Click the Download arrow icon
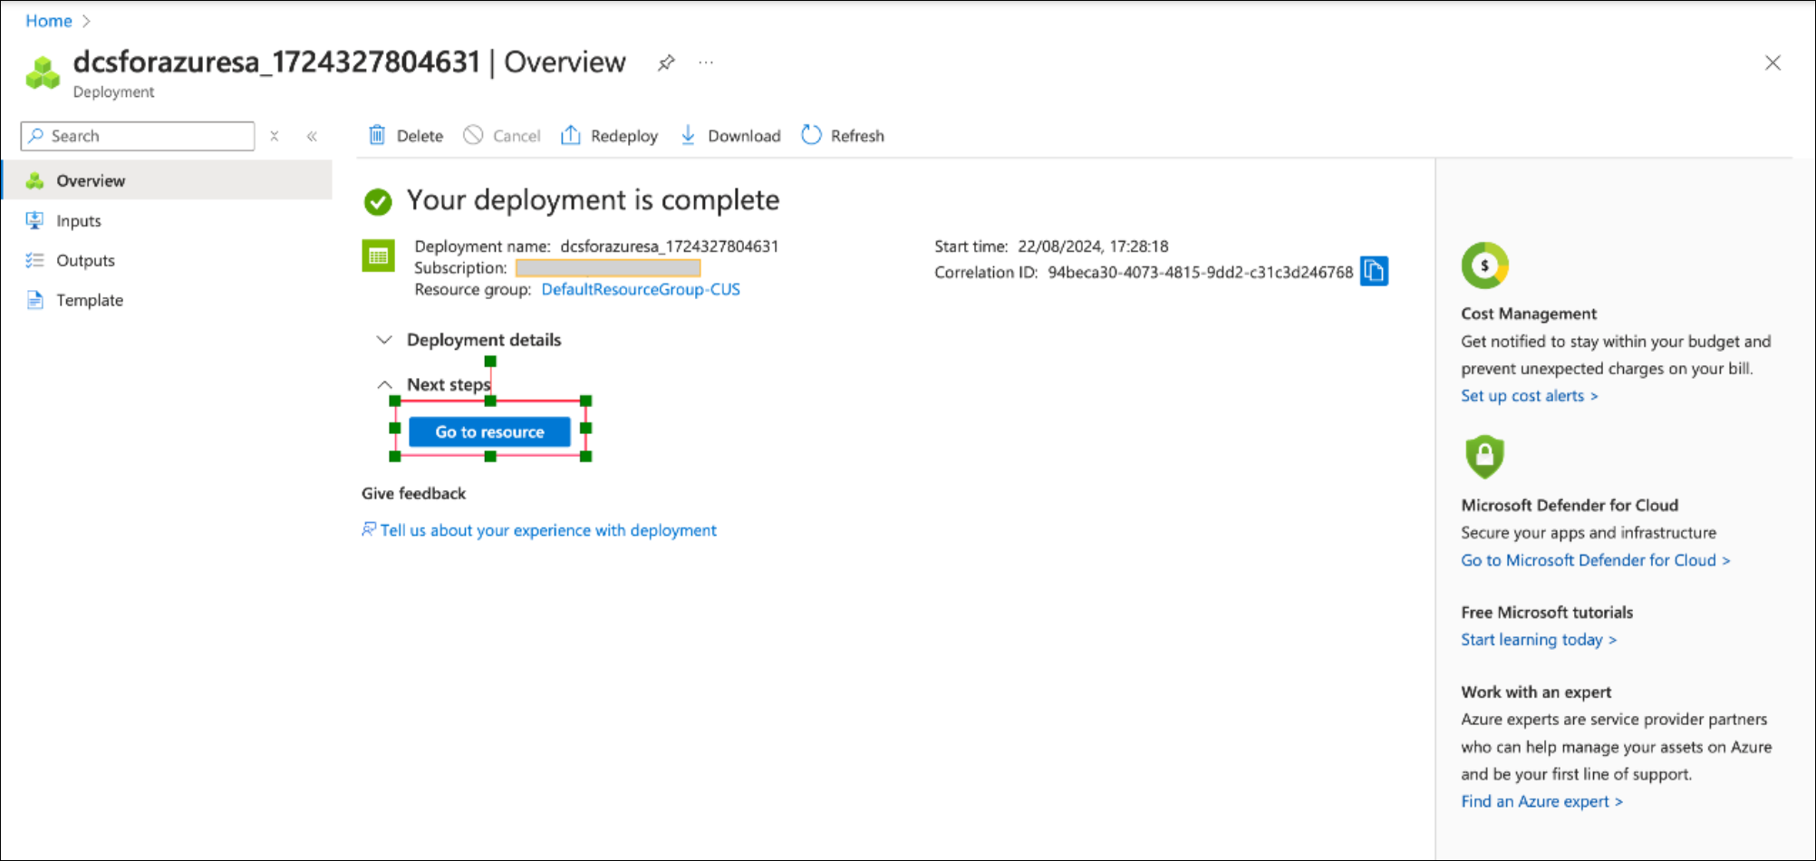The width and height of the screenshot is (1816, 861). pos(688,136)
